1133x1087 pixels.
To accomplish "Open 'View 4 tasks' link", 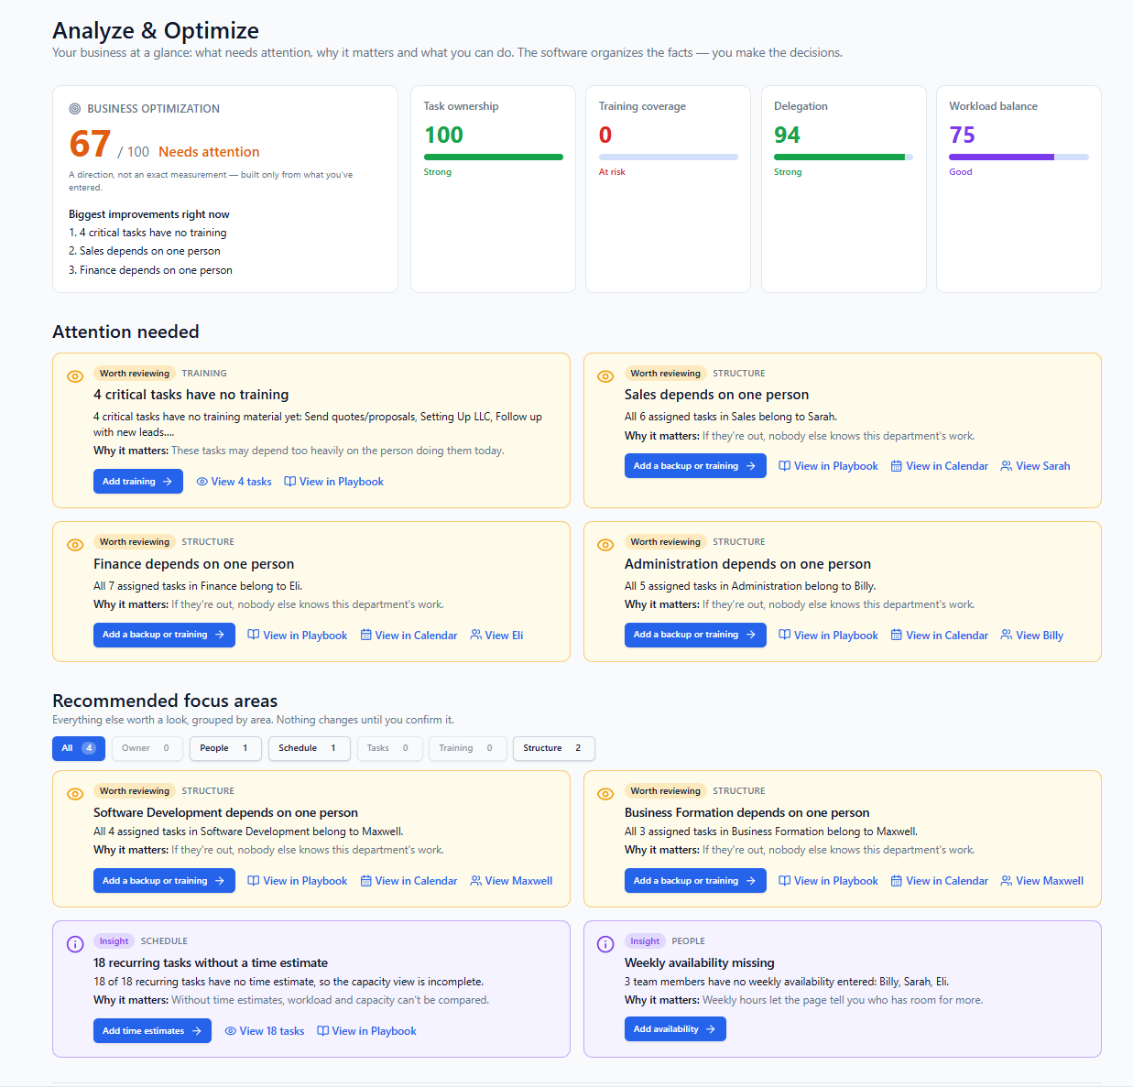I will 234,482.
